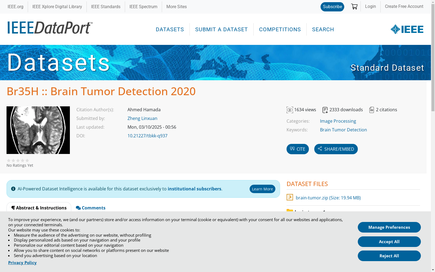Image resolution: width=435 pixels, height=272 pixels.
Task: Click Create Free Account
Action: pyautogui.click(x=404, y=7)
